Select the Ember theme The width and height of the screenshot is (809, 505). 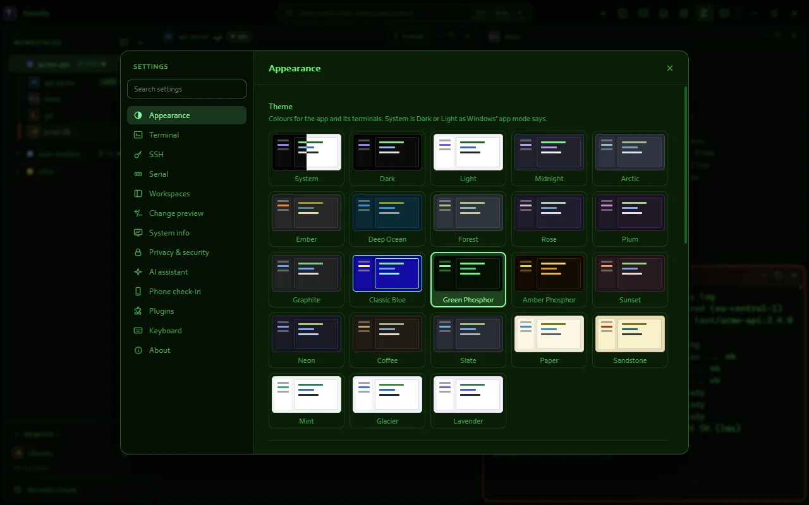click(x=307, y=219)
